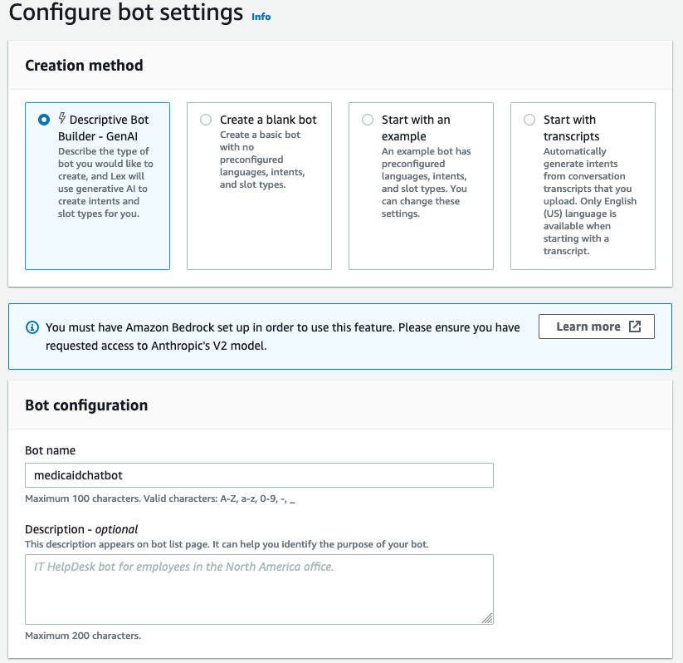Pick the Start with transcripts radio button

click(529, 120)
